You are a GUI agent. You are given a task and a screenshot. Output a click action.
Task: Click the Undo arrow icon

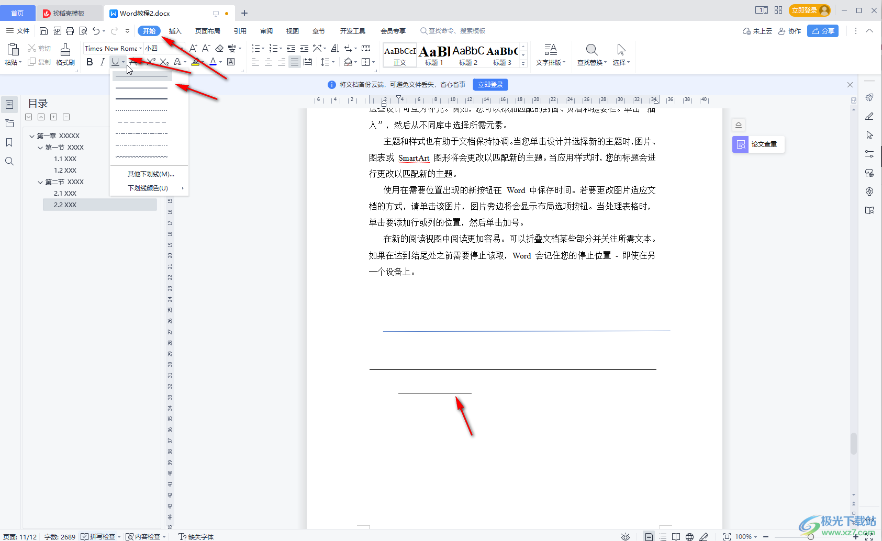coord(96,31)
